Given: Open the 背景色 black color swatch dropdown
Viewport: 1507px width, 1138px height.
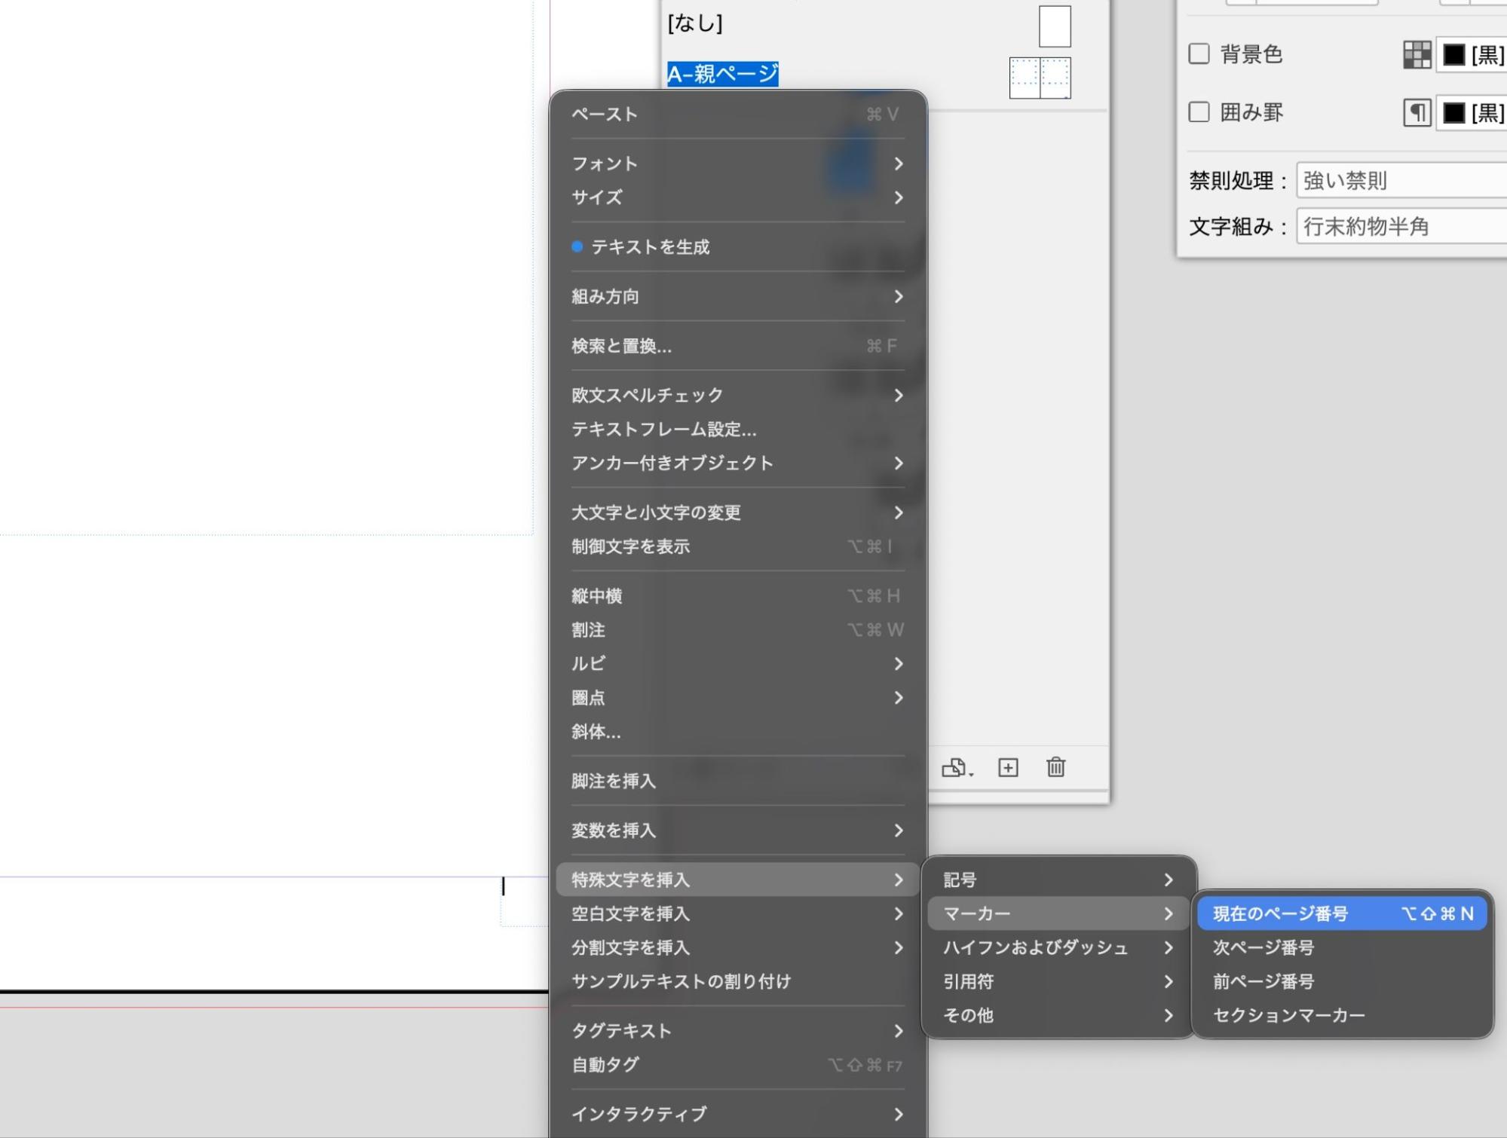Looking at the screenshot, I should coord(1472,54).
